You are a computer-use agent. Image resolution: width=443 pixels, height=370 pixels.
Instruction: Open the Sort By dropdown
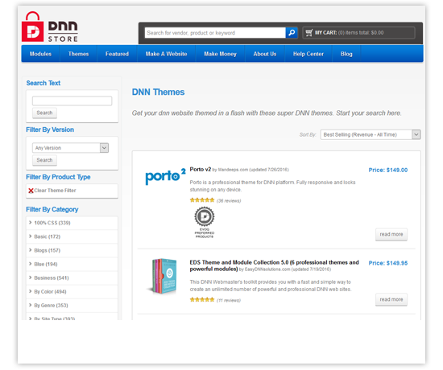click(x=371, y=134)
